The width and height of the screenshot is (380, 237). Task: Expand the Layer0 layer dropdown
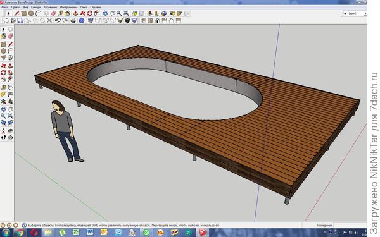coord(365,13)
